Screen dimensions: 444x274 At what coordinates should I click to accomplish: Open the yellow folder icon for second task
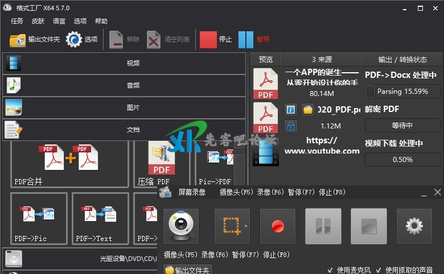[x=308, y=110]
